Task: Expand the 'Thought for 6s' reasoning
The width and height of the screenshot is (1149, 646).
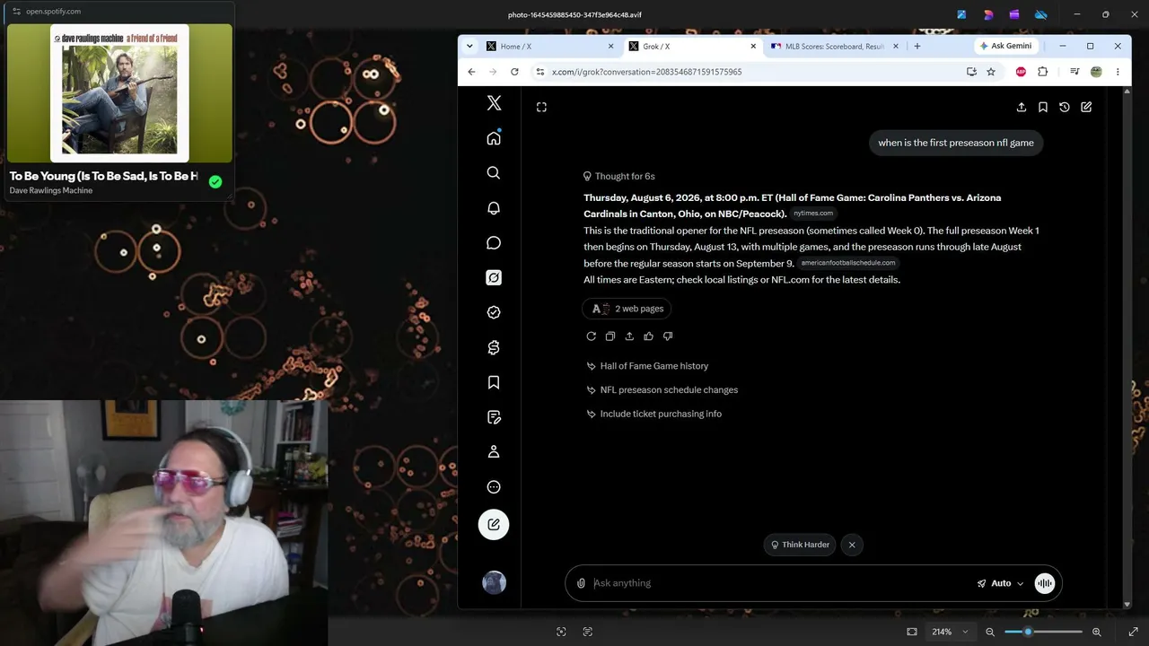Action: [x=619, y=177]
